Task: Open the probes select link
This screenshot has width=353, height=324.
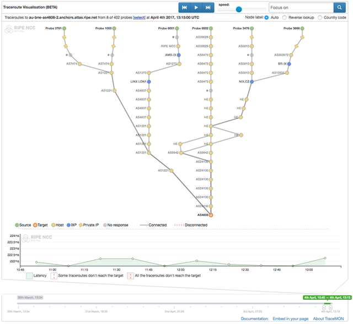Action: click(x=139, y=18)
